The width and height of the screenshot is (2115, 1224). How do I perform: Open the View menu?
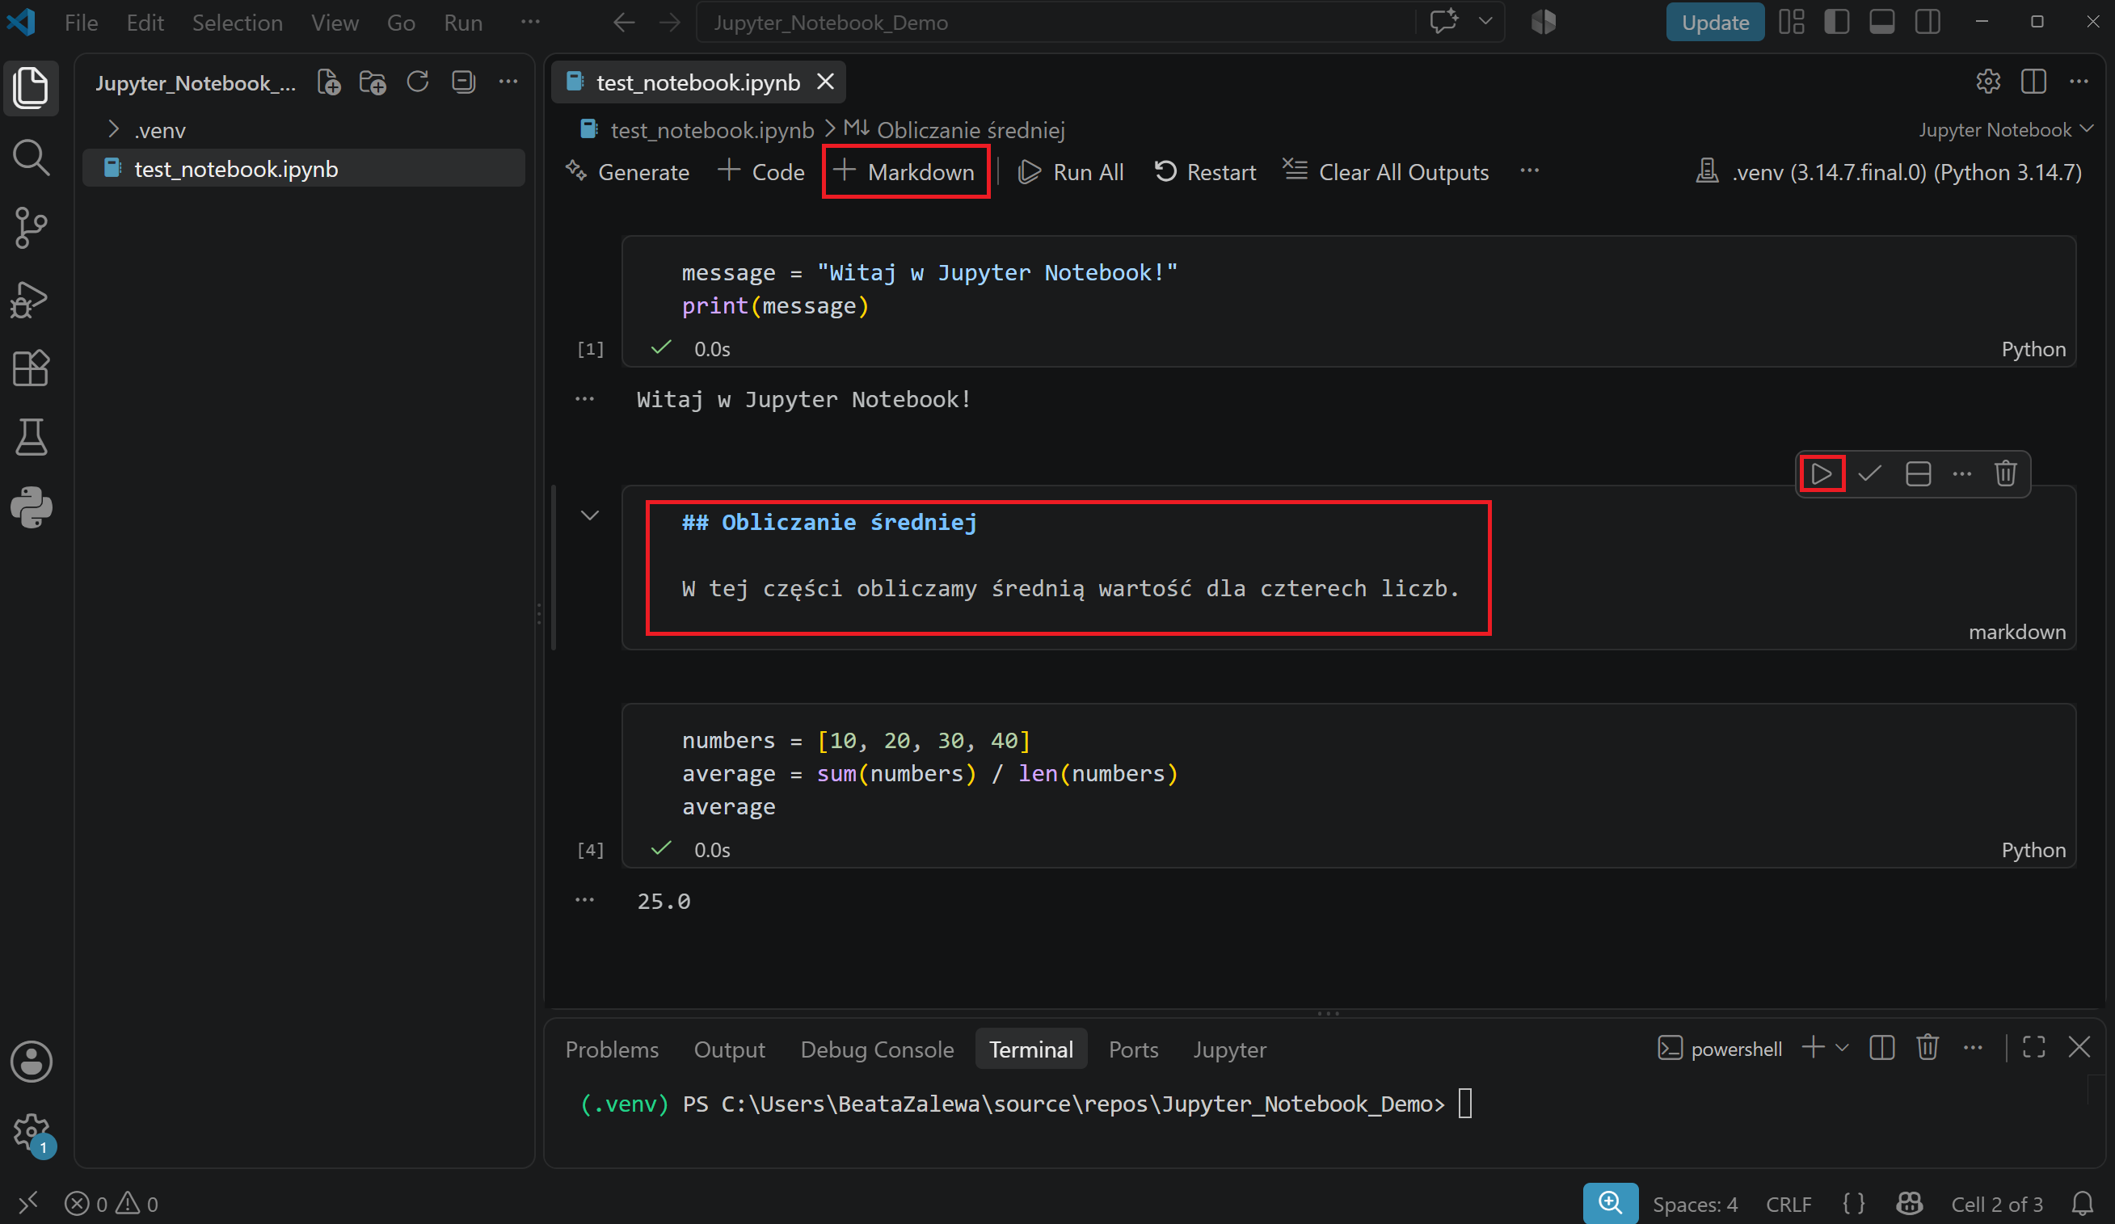(335, 23)
